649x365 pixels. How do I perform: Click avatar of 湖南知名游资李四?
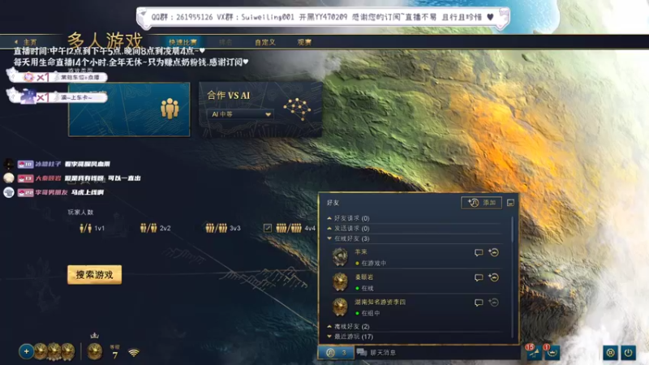point(340,307)
